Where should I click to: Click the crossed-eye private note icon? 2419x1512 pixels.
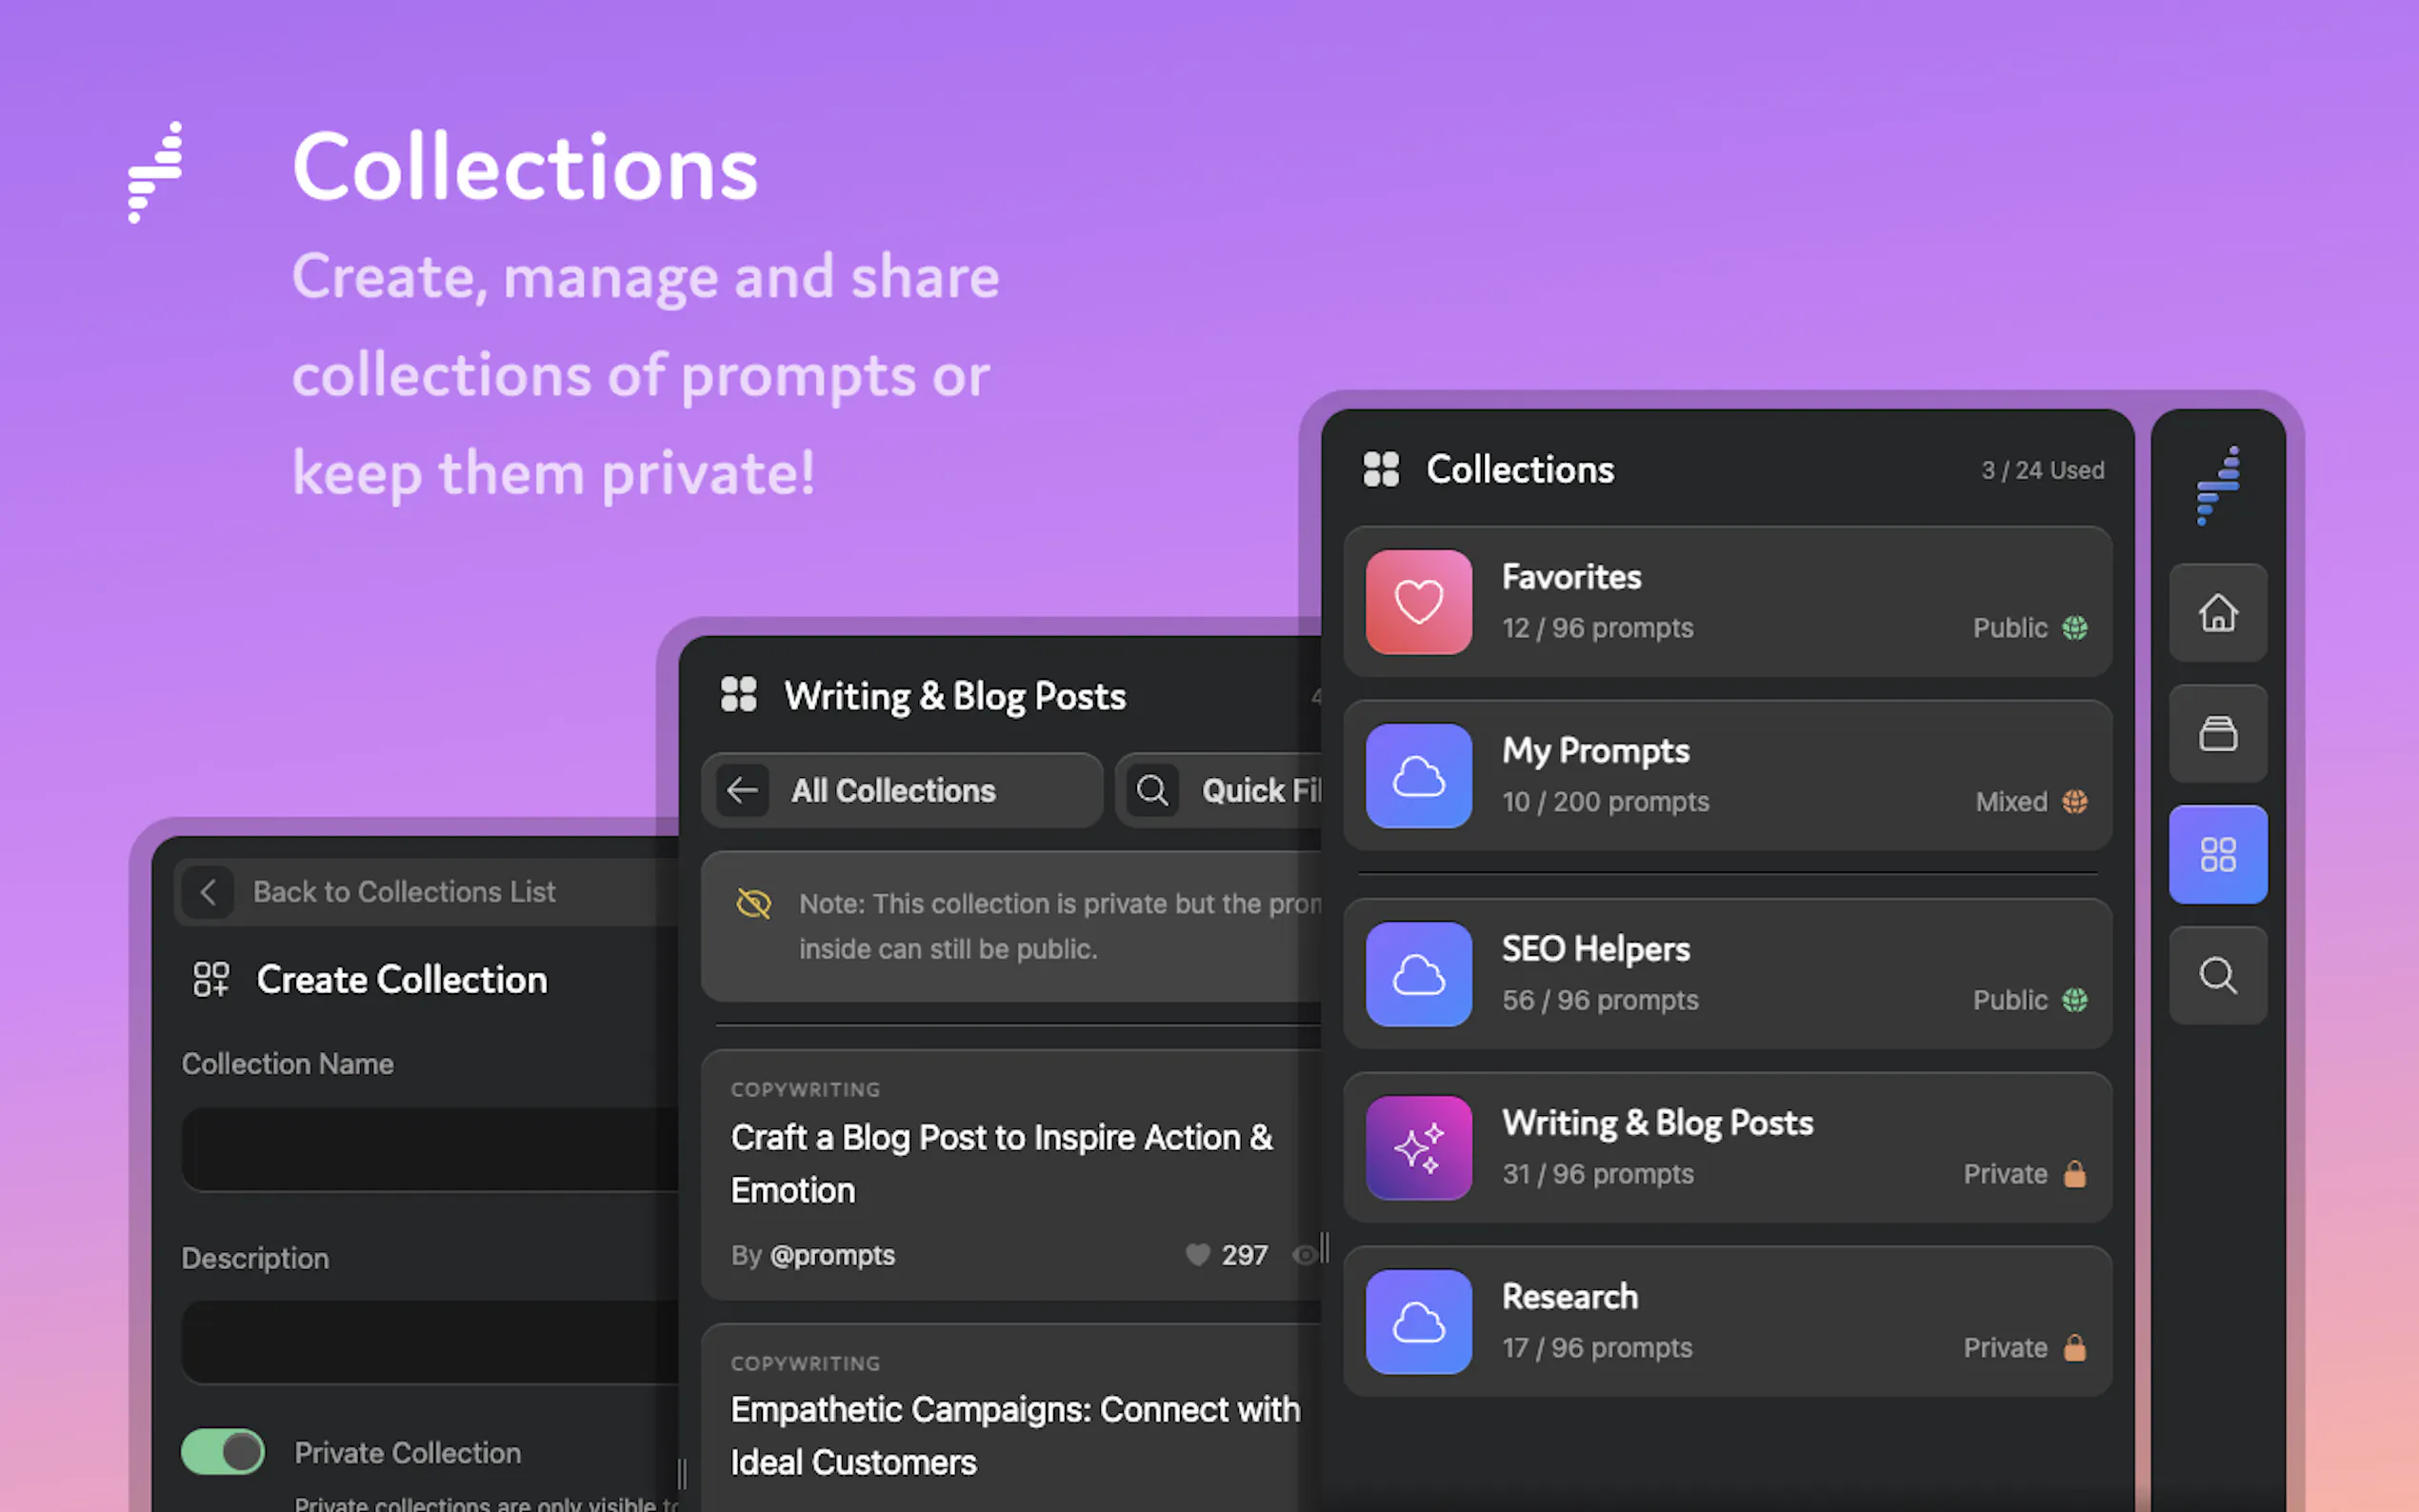tap(753, 903)
